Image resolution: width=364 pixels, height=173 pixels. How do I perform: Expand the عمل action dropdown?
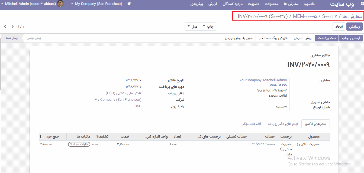pos(192,27)
